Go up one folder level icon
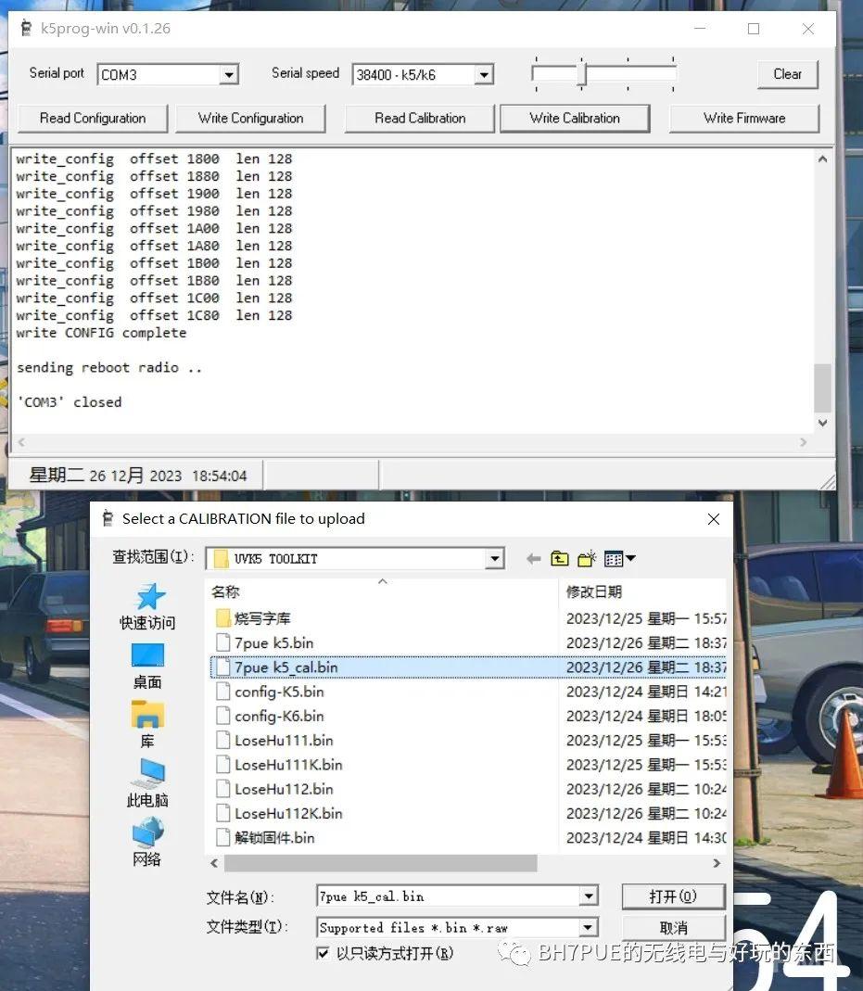This screenshot has width=863, height=991. (560, 558)
